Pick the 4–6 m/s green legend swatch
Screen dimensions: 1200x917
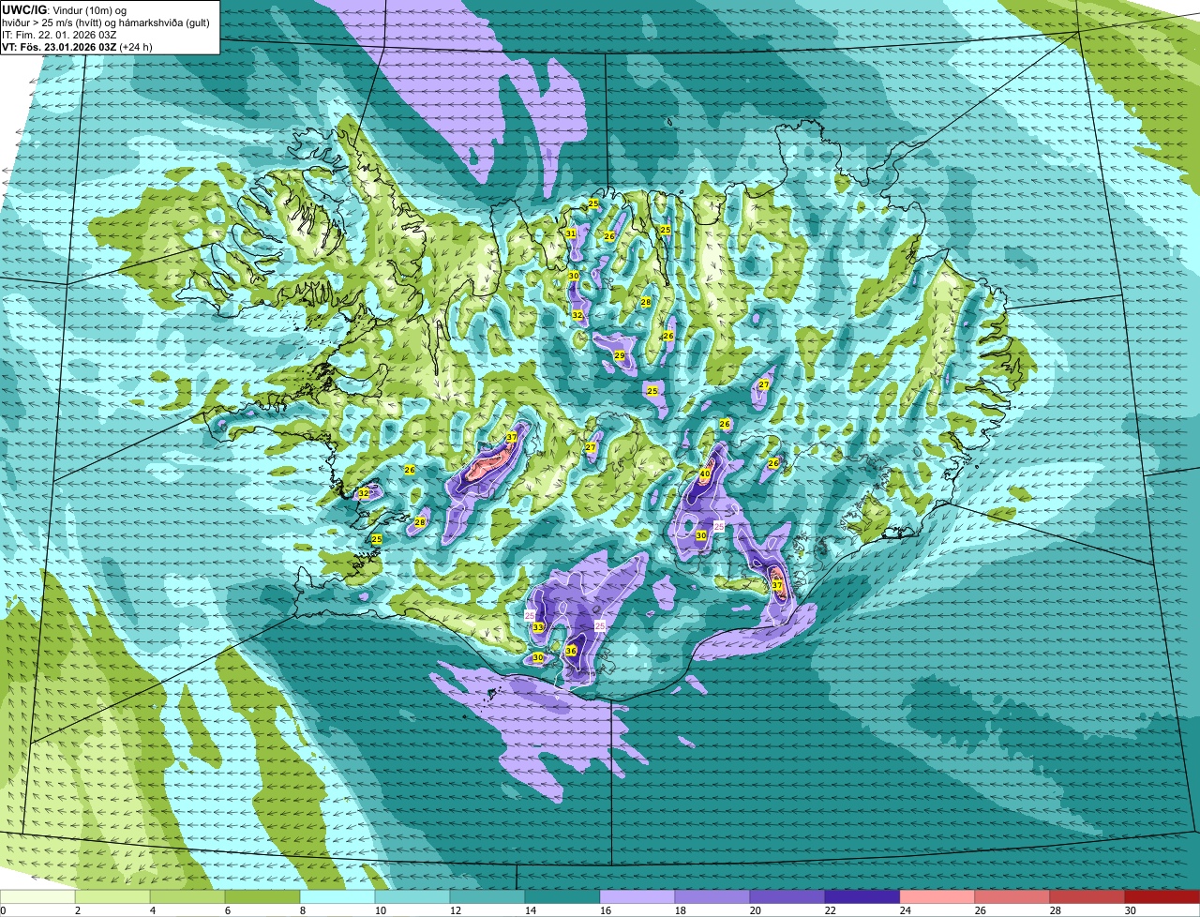pos(187,897)
